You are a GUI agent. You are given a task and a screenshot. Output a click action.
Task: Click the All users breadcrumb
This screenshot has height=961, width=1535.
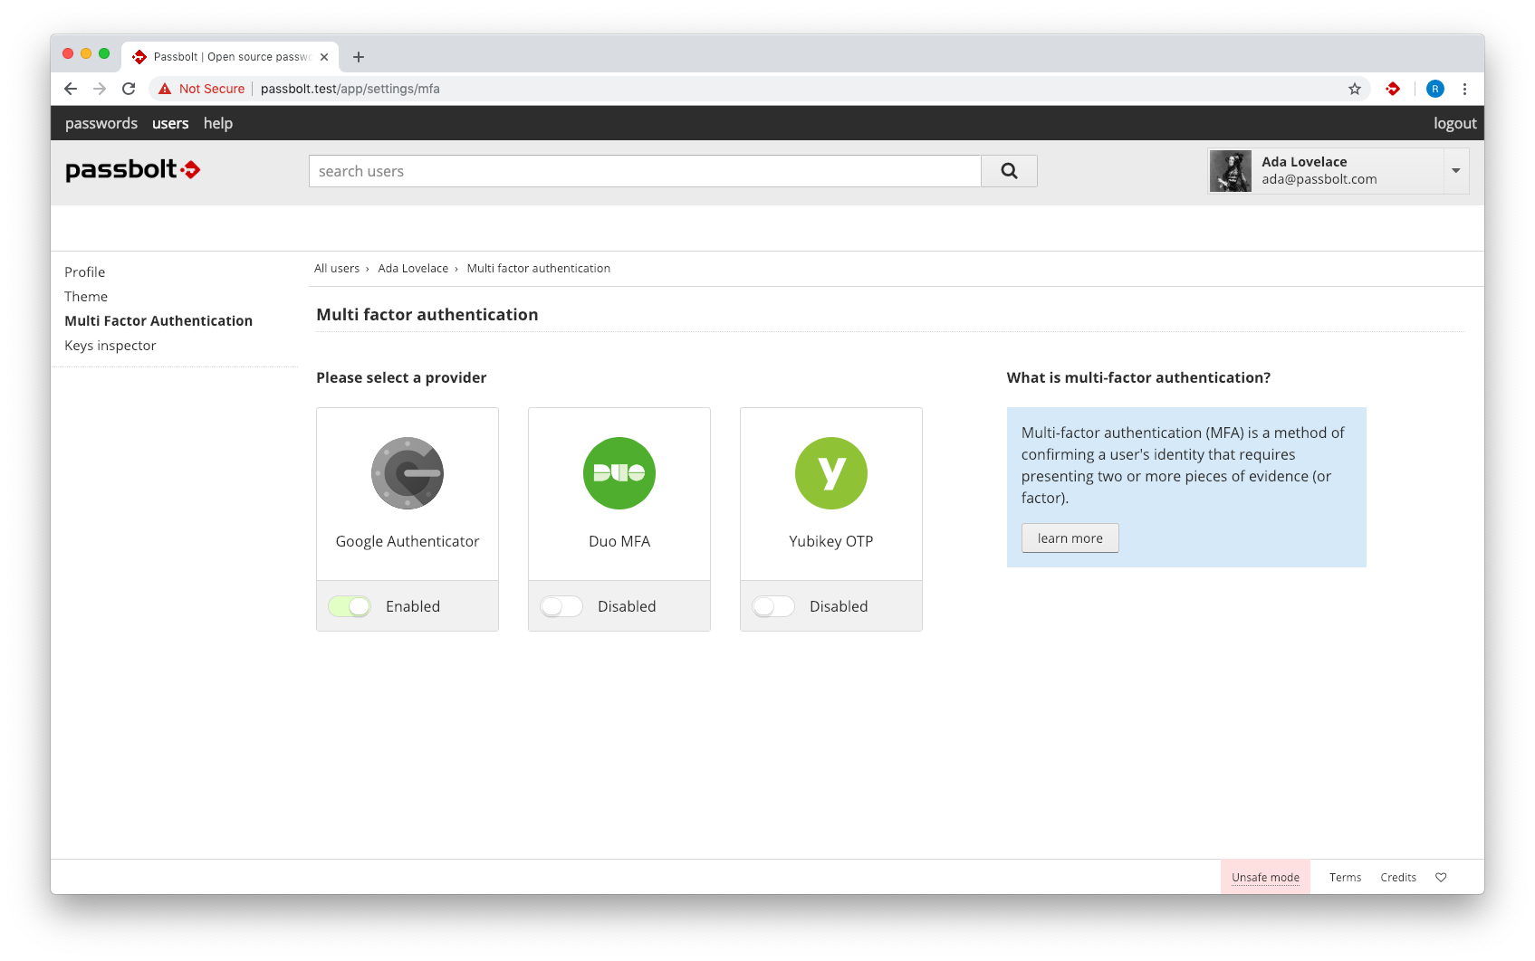pos(337,269)
